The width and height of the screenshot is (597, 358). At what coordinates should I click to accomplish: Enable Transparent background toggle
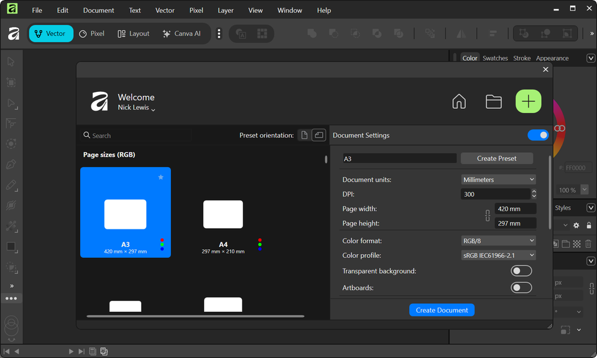point(521,271)
